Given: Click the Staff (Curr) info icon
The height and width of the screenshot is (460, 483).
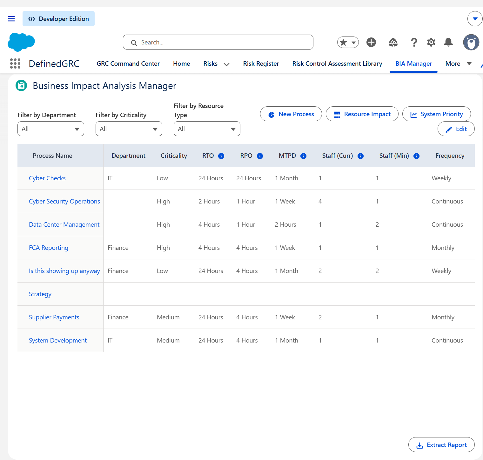Looking at the screenshot, I should tap(361, 156).
